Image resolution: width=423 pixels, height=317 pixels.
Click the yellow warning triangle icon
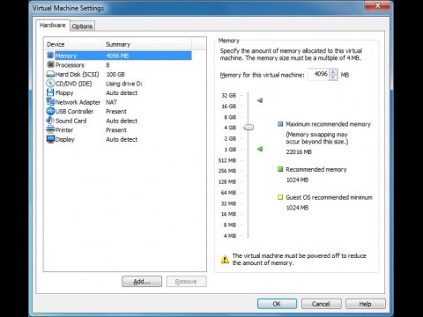tap(225, 260)
